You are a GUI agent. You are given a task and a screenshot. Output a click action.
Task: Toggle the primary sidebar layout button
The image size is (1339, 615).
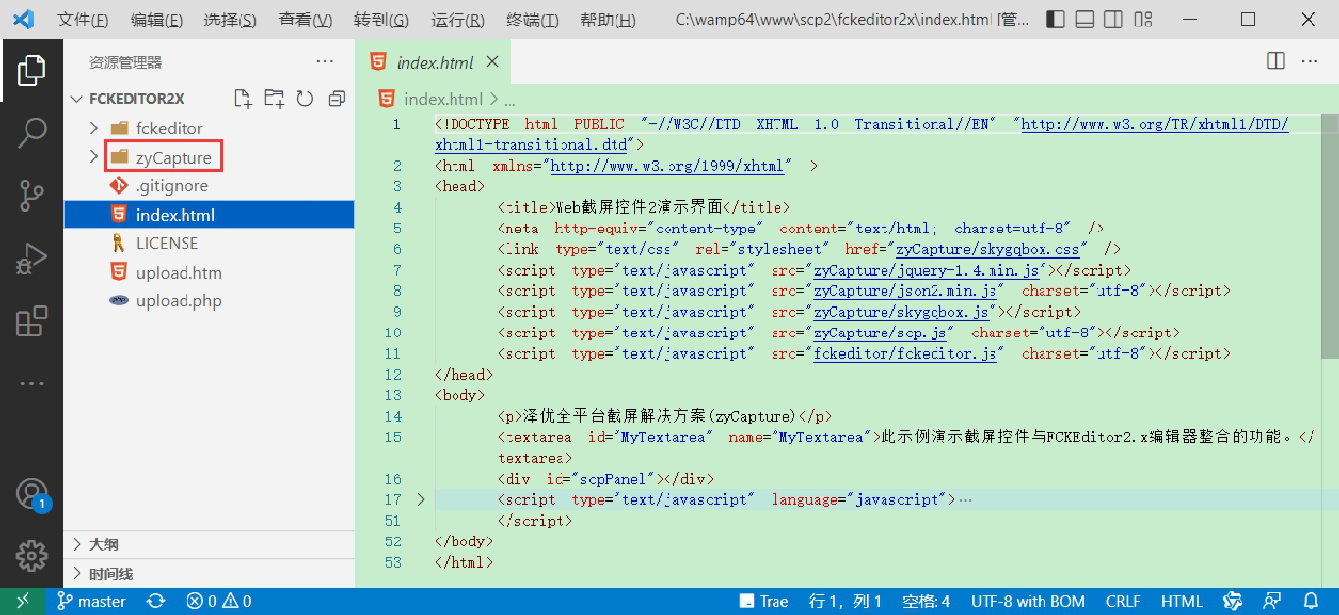[1055, 20]
